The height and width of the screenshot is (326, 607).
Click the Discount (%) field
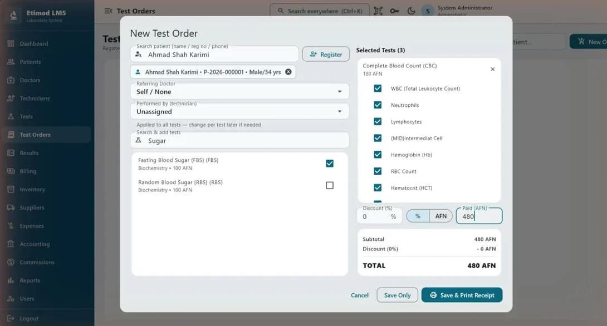tap(380, 216)
